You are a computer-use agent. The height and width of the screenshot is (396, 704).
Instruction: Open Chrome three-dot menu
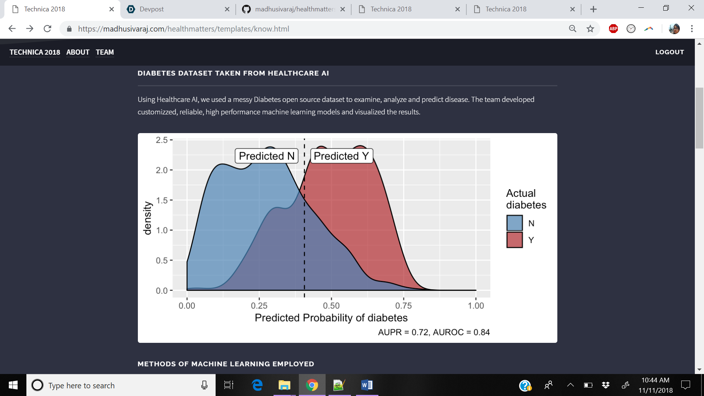(692, 29)
